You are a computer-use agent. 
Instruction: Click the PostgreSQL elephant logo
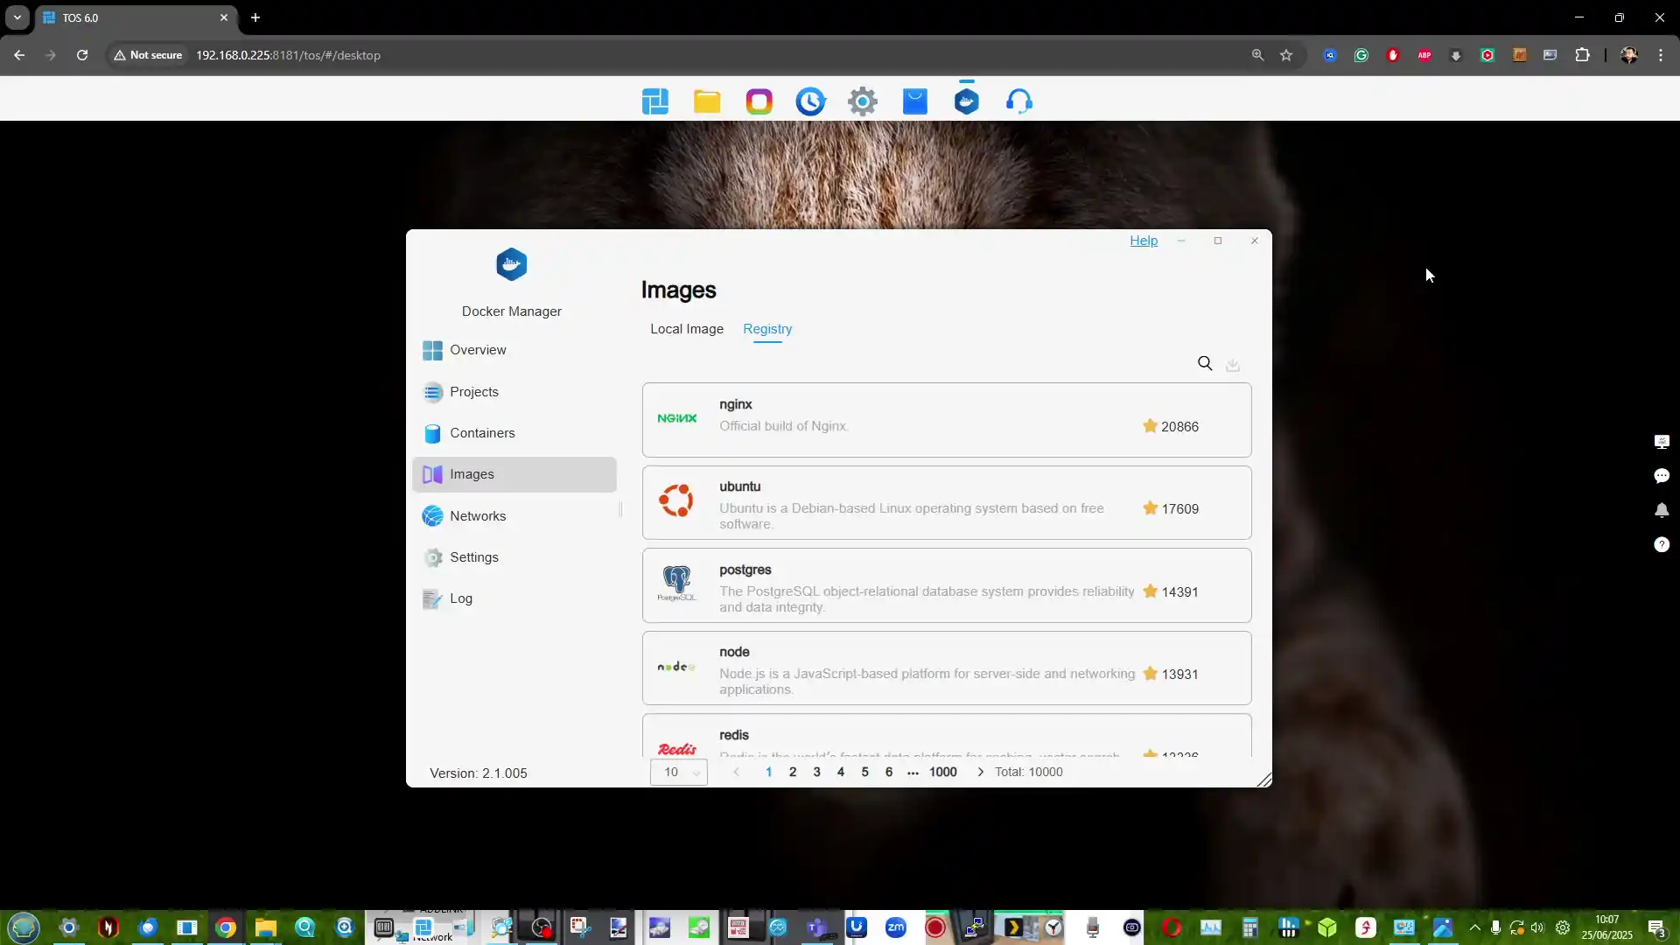click(676, 583)
